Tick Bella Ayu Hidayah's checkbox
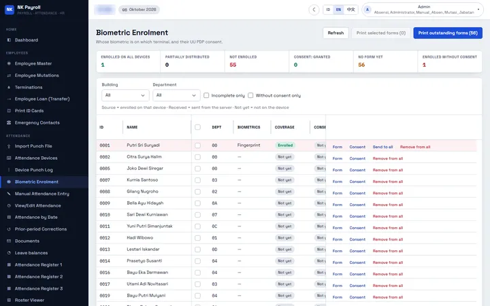 point(197,203)
